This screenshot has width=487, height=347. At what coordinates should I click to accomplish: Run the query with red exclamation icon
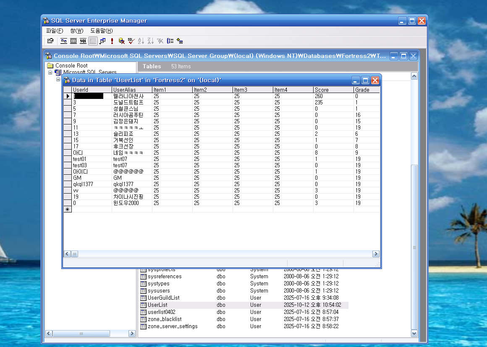(x=112, y=41)
